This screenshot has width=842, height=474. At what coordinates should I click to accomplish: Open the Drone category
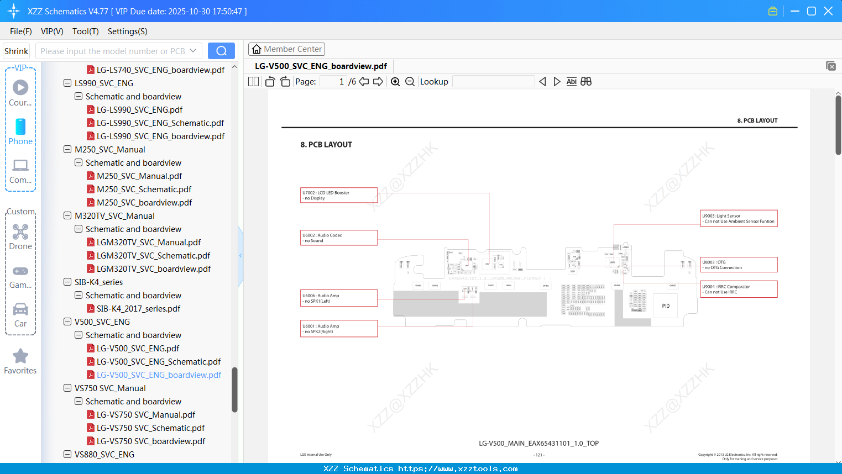(20, 237)
